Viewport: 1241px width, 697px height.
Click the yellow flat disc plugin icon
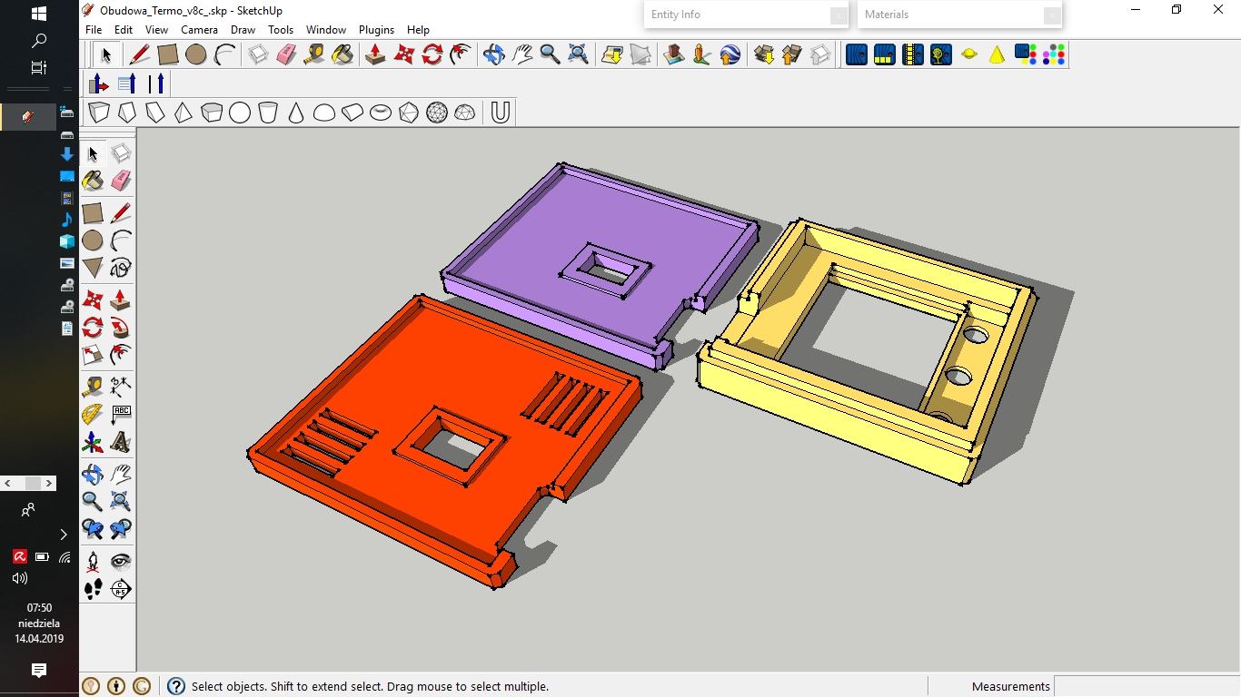[969, 54]
